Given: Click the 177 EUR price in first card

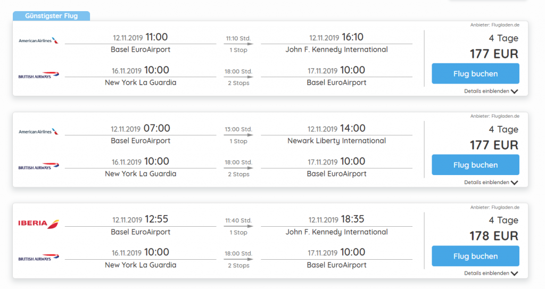Looking at the screenshot, I should 494,54.
